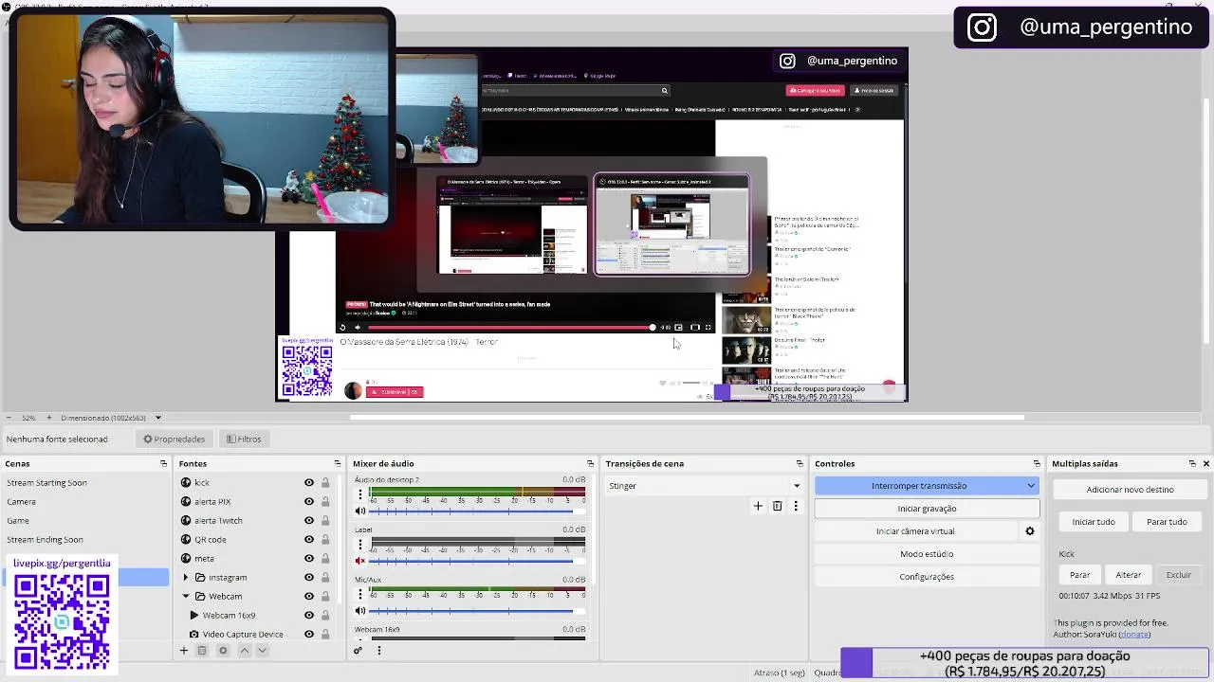Undock the Multiplas saídas panel
The image size is (1214, 682).
(1192, 463)
